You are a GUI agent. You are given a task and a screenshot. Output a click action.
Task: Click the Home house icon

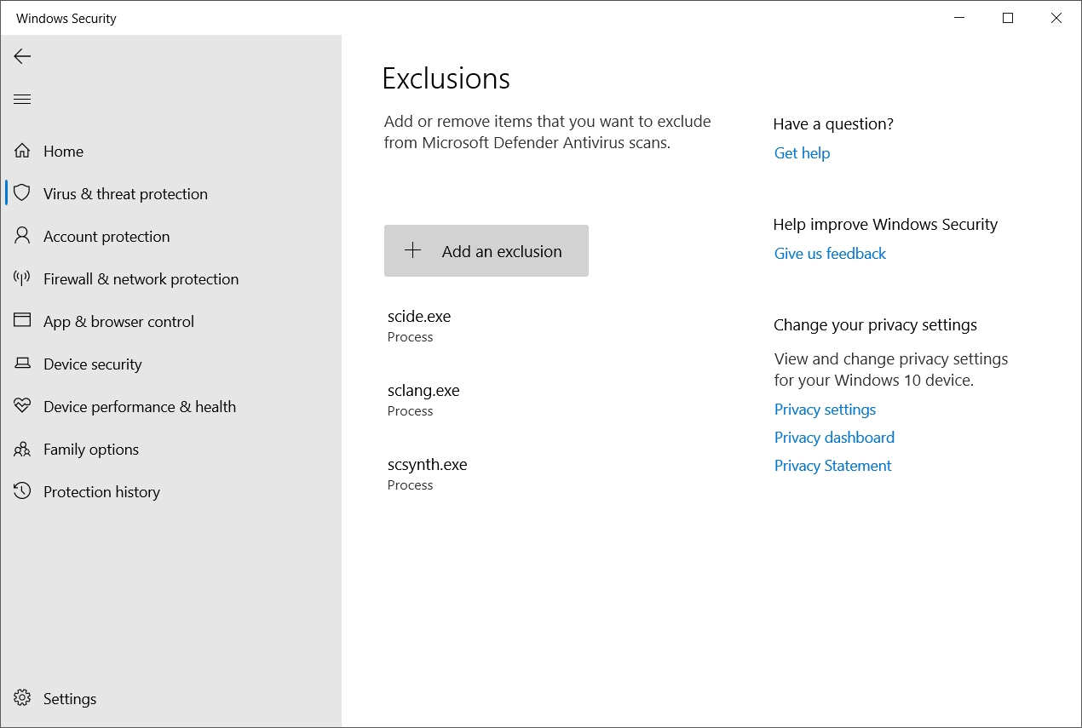(22, 151)
